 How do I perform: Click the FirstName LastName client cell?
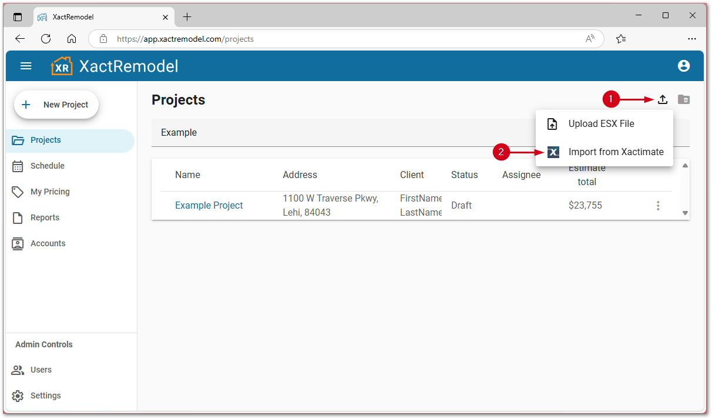[421, 206]
